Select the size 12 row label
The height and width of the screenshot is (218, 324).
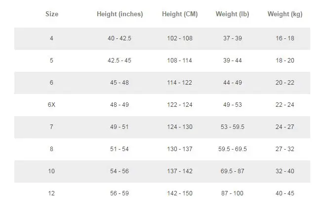(x=51, y=193)
